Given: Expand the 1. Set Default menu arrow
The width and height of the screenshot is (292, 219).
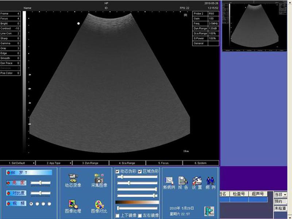Looking at the screenshot, I should click(x=34, y=163).
